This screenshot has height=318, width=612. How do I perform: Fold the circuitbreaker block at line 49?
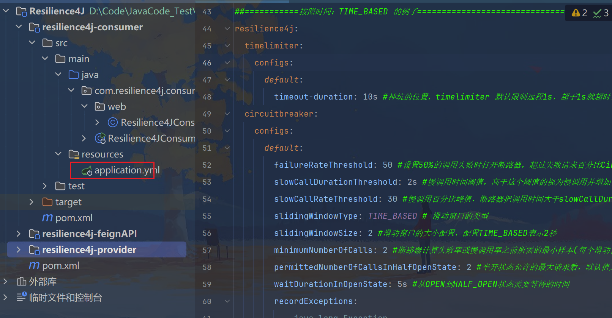(x=227, y=114)
